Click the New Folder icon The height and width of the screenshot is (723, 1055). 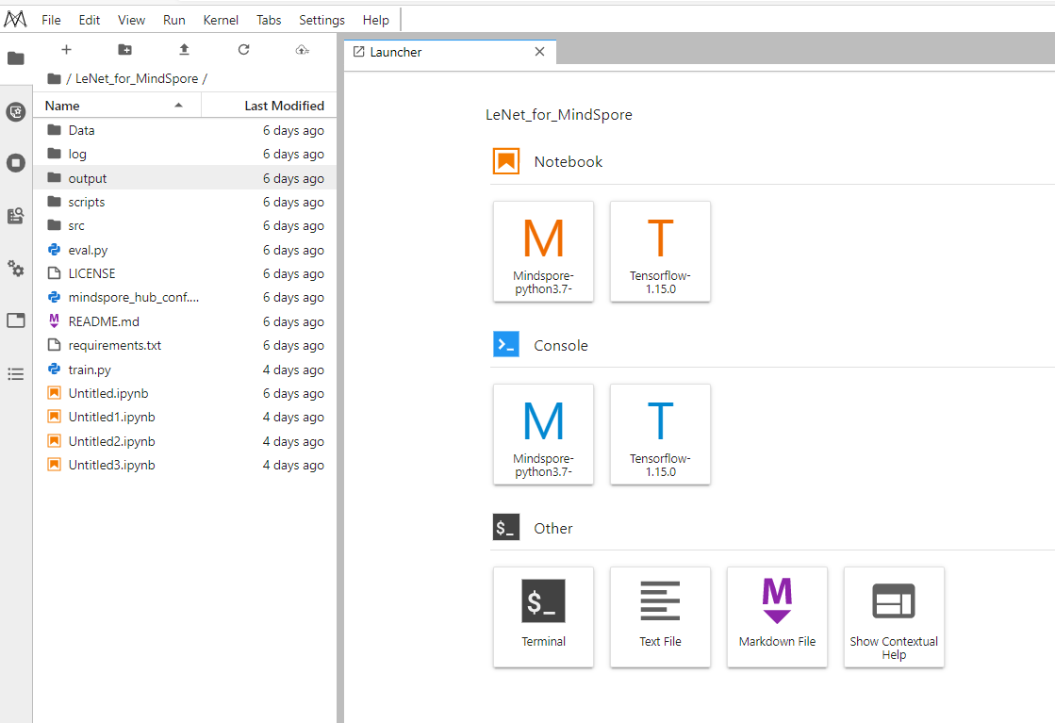coord(125,49)
